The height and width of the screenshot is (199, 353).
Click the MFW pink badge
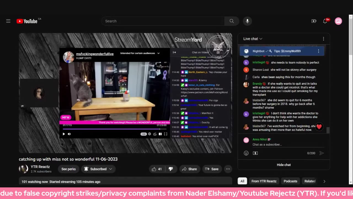66,117
